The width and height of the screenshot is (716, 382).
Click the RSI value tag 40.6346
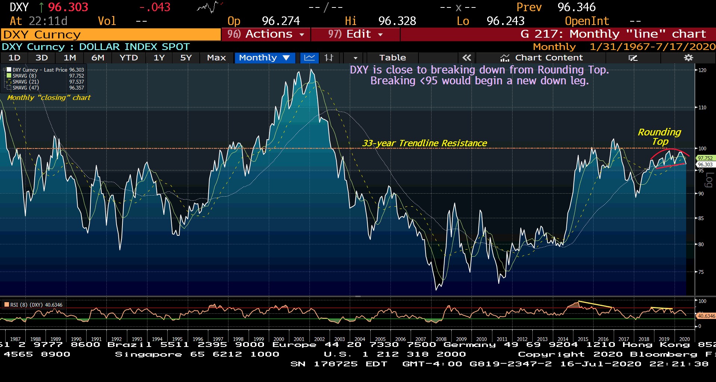pyautogui.click(x=706, y=316)
